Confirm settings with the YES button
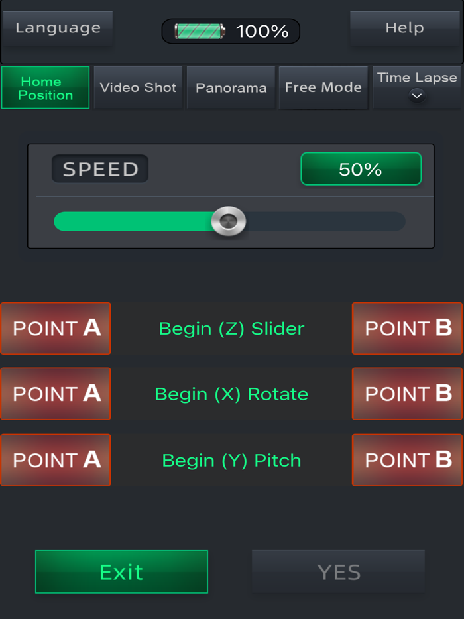This screenshot has height=619, width=464. point(338,571)
